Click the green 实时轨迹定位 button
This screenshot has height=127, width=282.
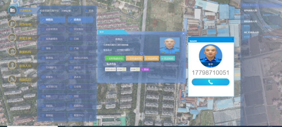114,58
